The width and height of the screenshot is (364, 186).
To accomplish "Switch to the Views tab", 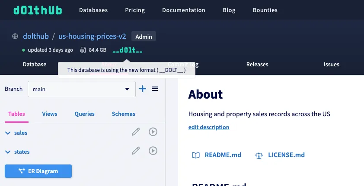I will [50, 114].
